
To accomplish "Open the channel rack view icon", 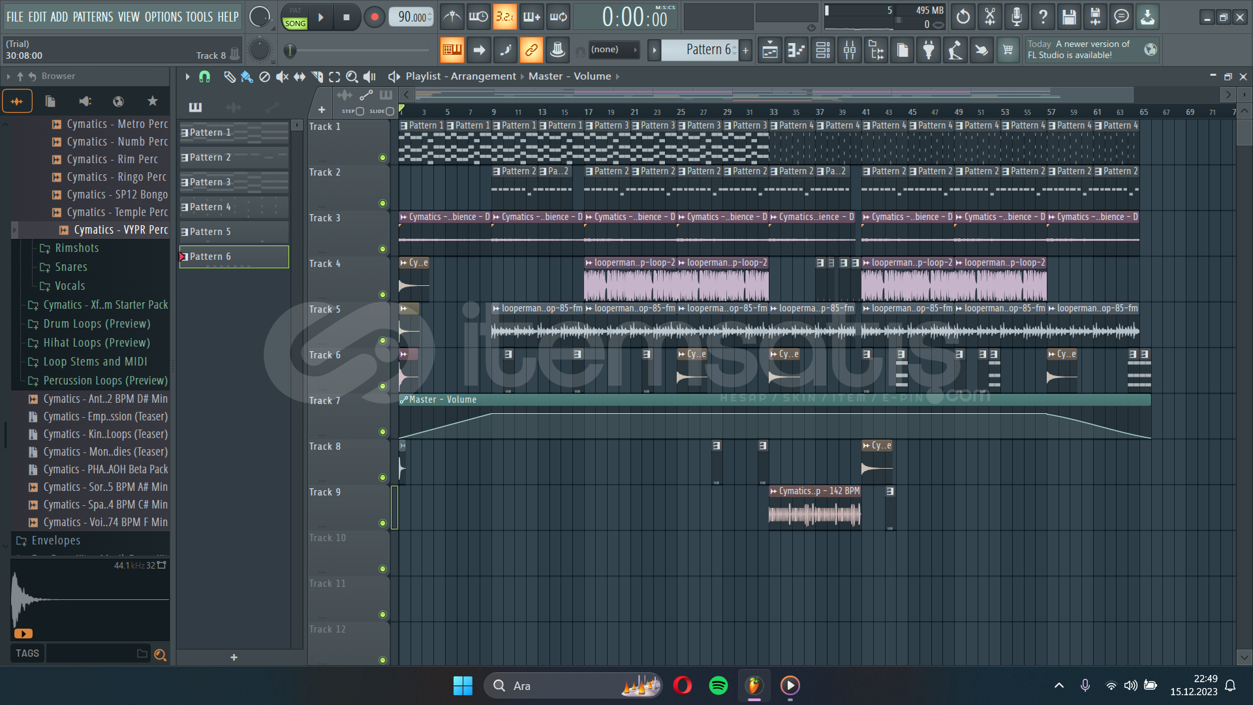I will [x=823, y=50].
